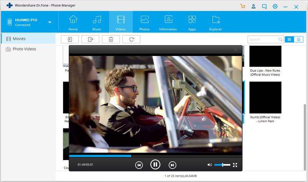Image resolution: width=308 pixels, height=182 pixels.
Task: Select Photo Videos in the sidebar
Action: tap(28, 49)
